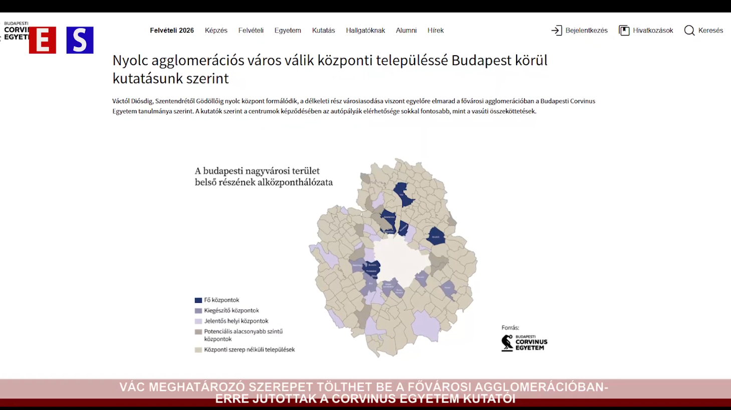Select the Jelentős helyi központok legend entry
This screenshot has height=410, width=731.
pos(235,321)
